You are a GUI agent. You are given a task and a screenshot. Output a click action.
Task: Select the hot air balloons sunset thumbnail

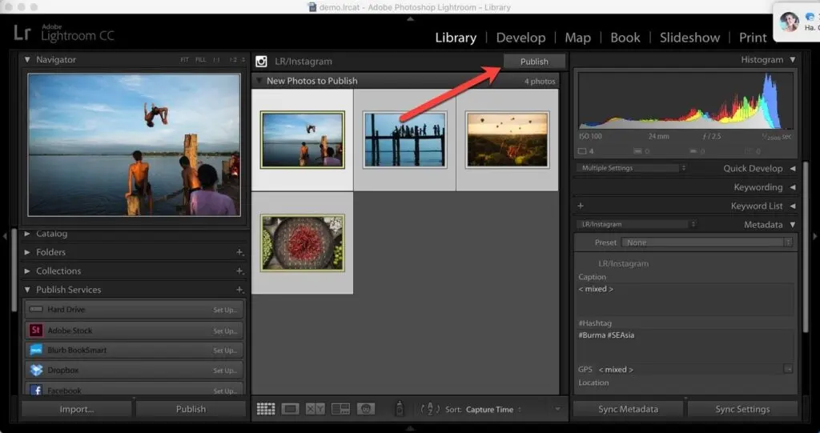(x=507, y=139)
